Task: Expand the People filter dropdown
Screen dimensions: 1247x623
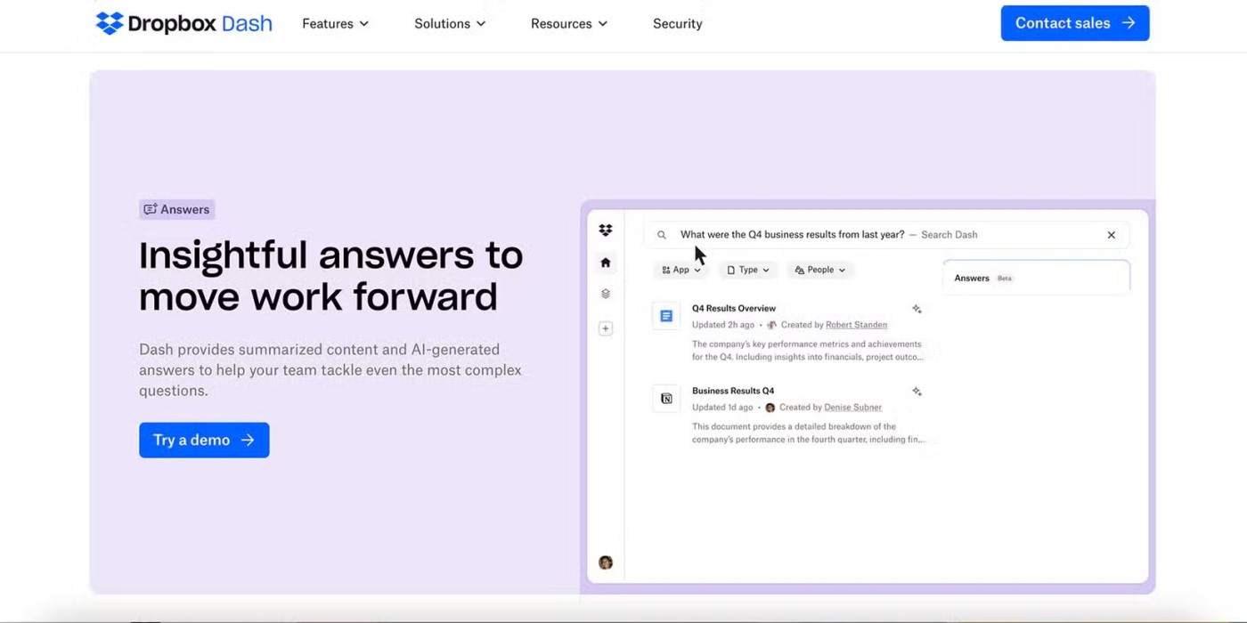Action: pos(819,270)
